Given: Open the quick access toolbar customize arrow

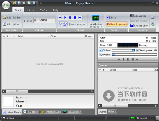Looking at the screenshot, I should 41,3.
